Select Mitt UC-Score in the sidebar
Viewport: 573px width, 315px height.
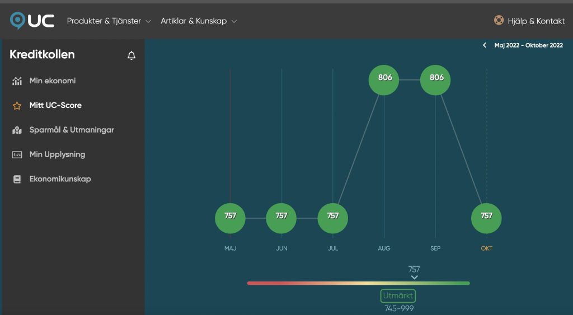tap(55, 105)
